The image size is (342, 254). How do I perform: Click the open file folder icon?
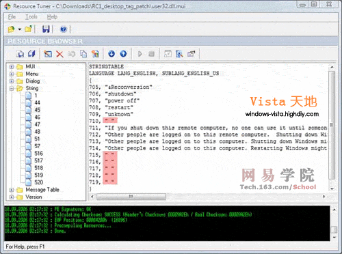(11, 29)
